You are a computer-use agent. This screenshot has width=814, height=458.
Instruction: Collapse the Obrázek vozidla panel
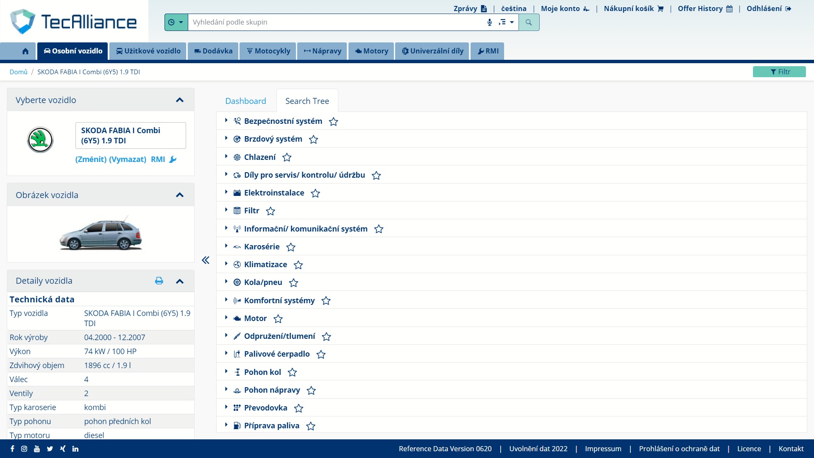(x=180, y=195)
